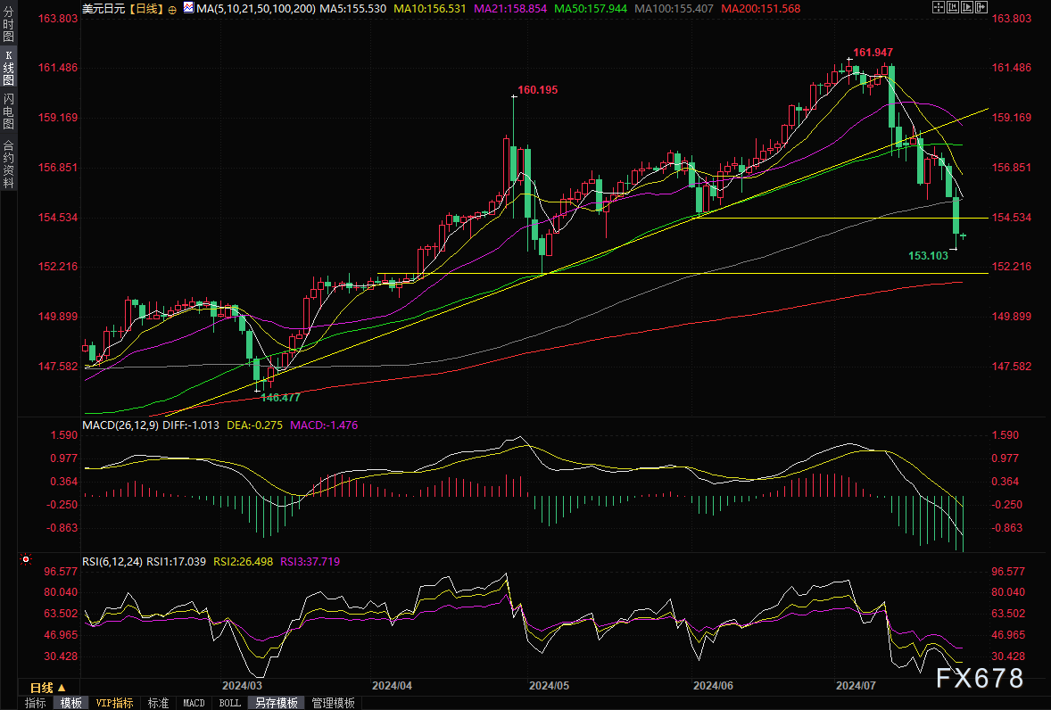Click the DIFF:-1.013 value
This screenshot has width=1051, height=710.
[x=191, y=425]
